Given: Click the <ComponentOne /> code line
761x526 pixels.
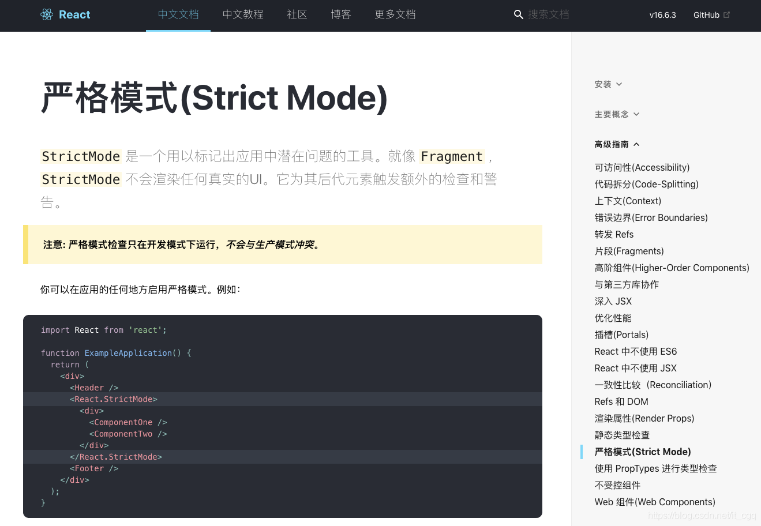Looking at the screenshot, I should [128, 422].
